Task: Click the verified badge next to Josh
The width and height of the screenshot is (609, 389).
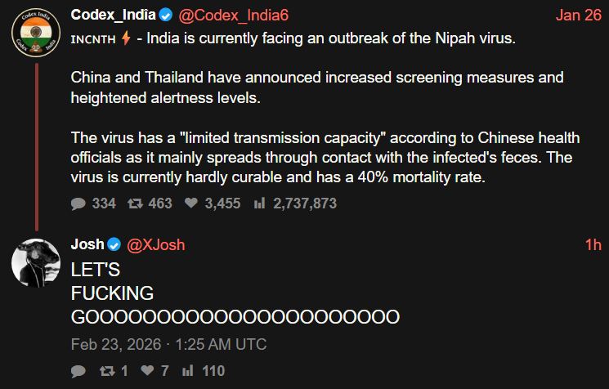Action: pyautogui.click(x=114, y=244)
